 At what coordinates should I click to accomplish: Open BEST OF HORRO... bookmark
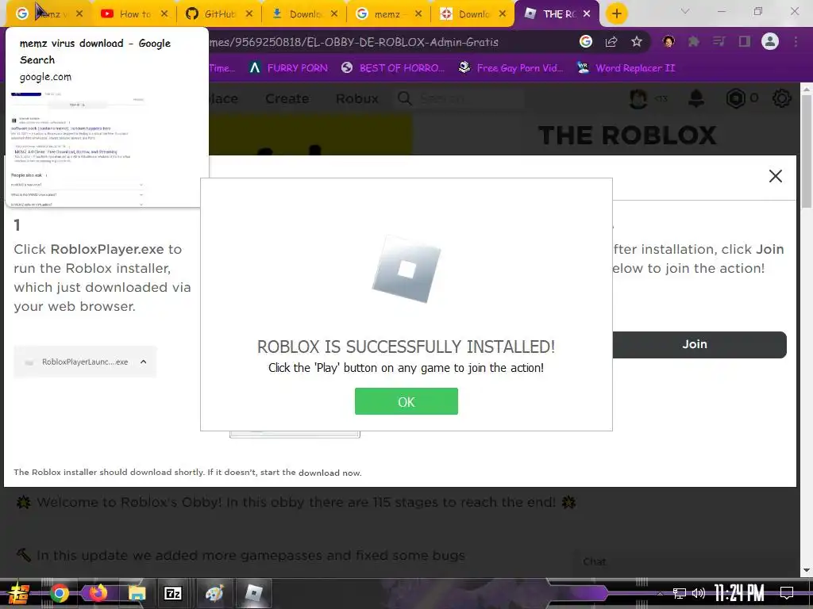click(394, 68)
